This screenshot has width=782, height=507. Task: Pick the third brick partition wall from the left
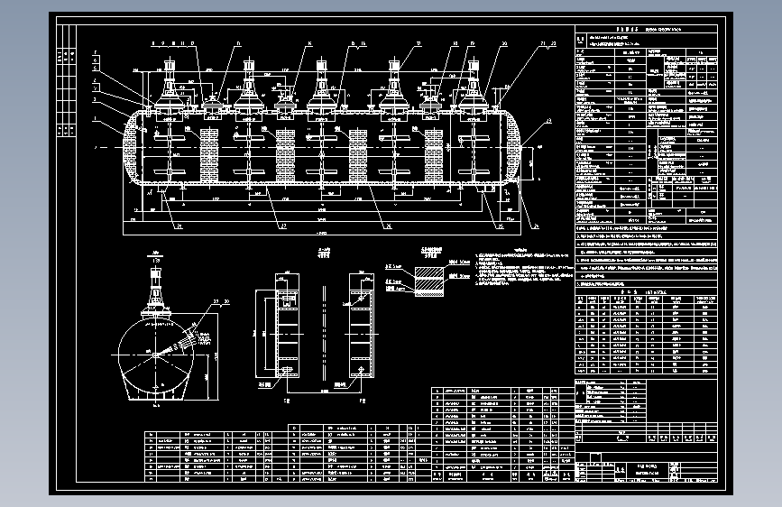click(x=358, y=155)
